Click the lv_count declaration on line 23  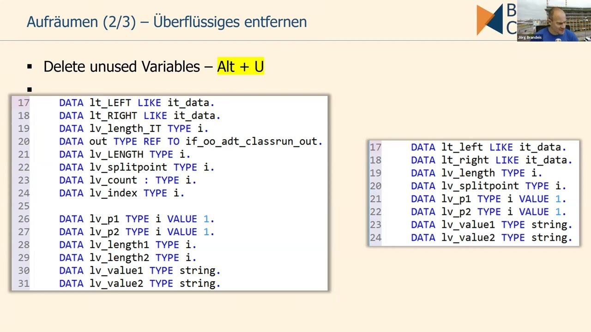(128, 180)
